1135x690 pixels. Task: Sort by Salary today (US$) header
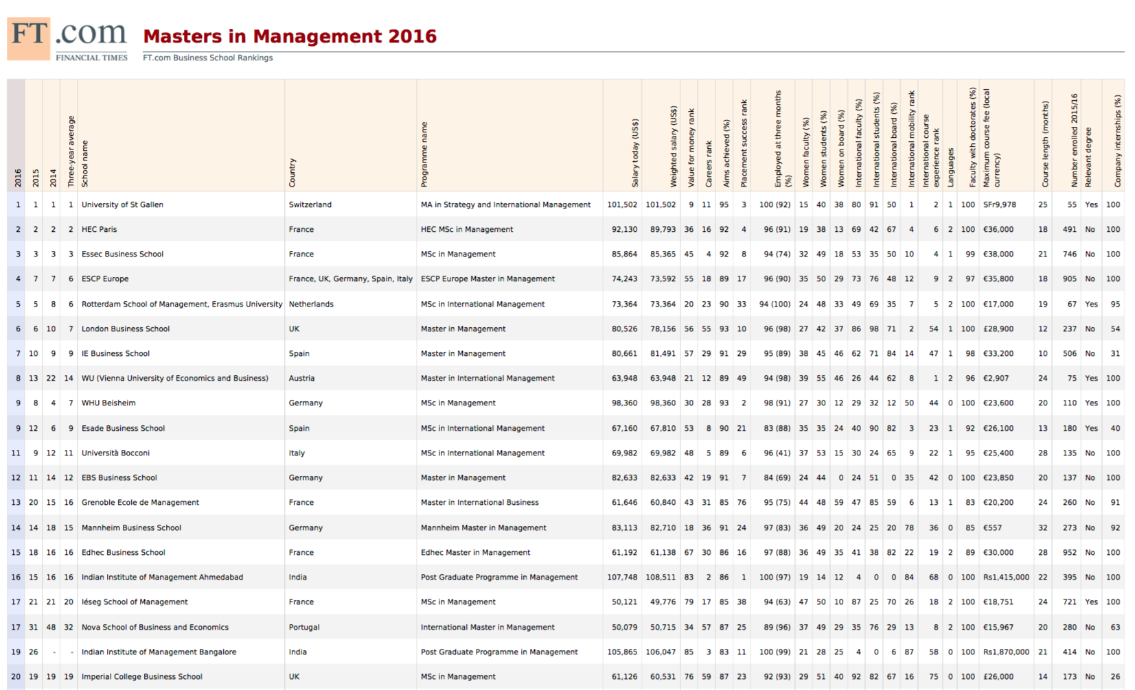point(635,152)
